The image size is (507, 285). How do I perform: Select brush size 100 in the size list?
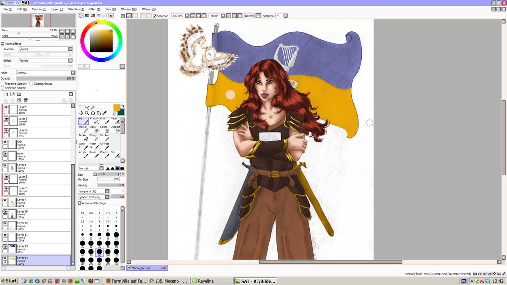[108, 252]
